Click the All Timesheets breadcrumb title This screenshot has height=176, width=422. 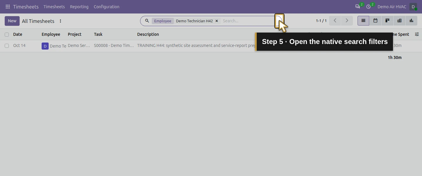[x=38, y=21]
